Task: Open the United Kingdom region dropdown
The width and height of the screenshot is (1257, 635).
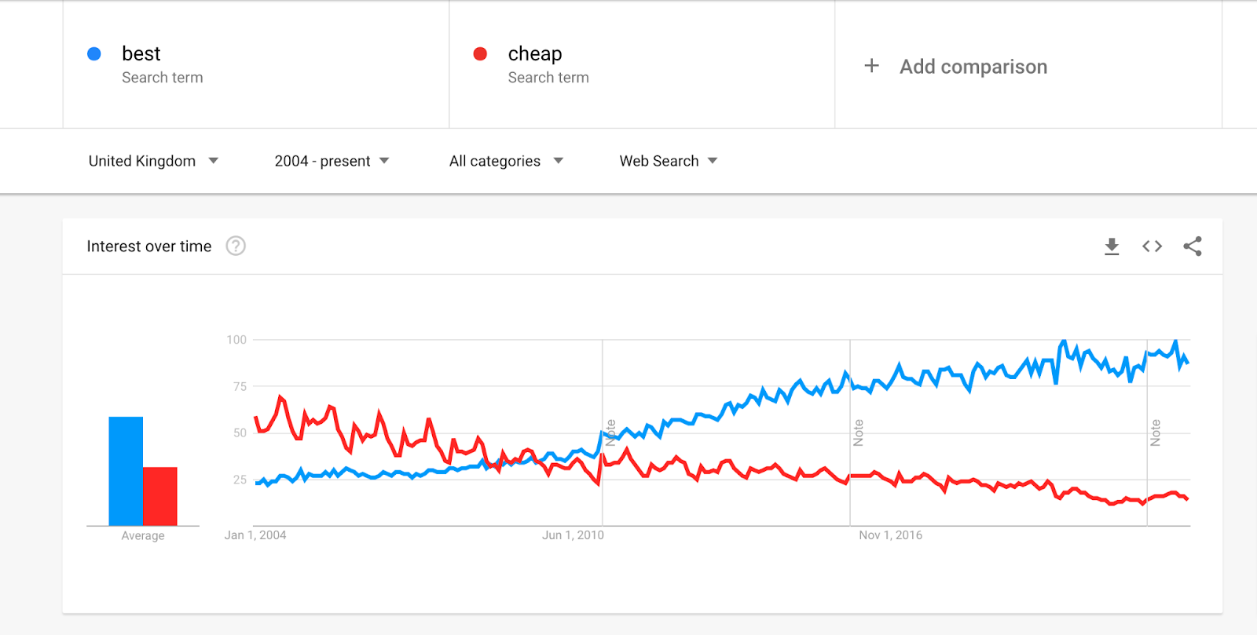Action: [x=153, y=161]
